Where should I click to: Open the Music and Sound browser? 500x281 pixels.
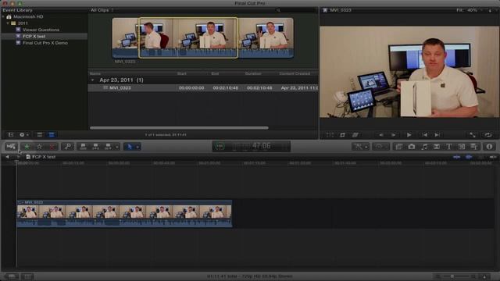(424, 147)
